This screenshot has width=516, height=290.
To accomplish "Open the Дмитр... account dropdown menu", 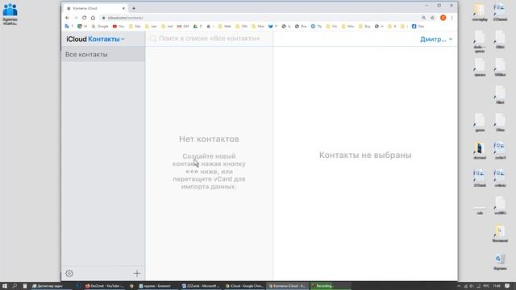I will [436, 39].
